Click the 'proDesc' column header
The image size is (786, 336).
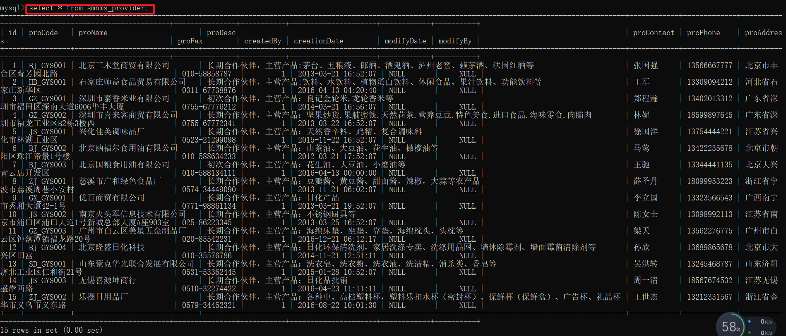tap(221, 33)
